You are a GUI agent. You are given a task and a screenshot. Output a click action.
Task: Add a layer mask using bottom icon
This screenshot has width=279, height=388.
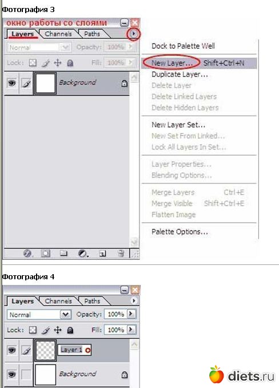(x=46, y=253)
